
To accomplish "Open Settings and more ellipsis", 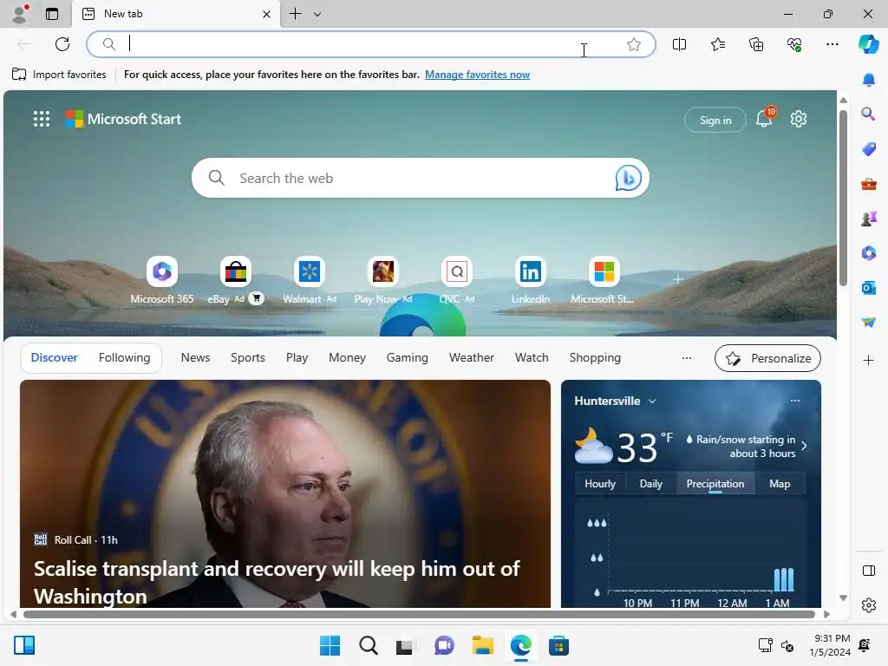I will 832,44.
